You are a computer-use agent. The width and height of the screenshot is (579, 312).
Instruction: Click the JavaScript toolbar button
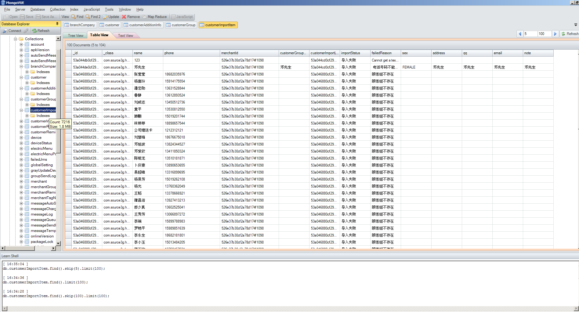point(182,17)
